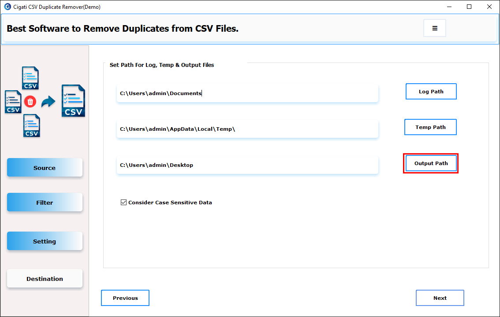Maximize the Cigati window

pos(469,7)
